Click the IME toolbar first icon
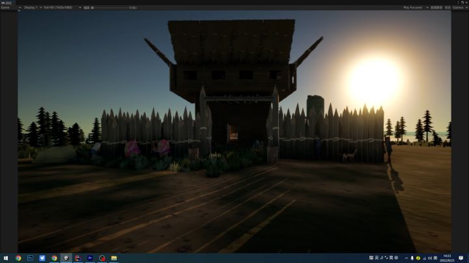Image resolution: width=469 pixels, height=263 pixels. coord(371,258)
